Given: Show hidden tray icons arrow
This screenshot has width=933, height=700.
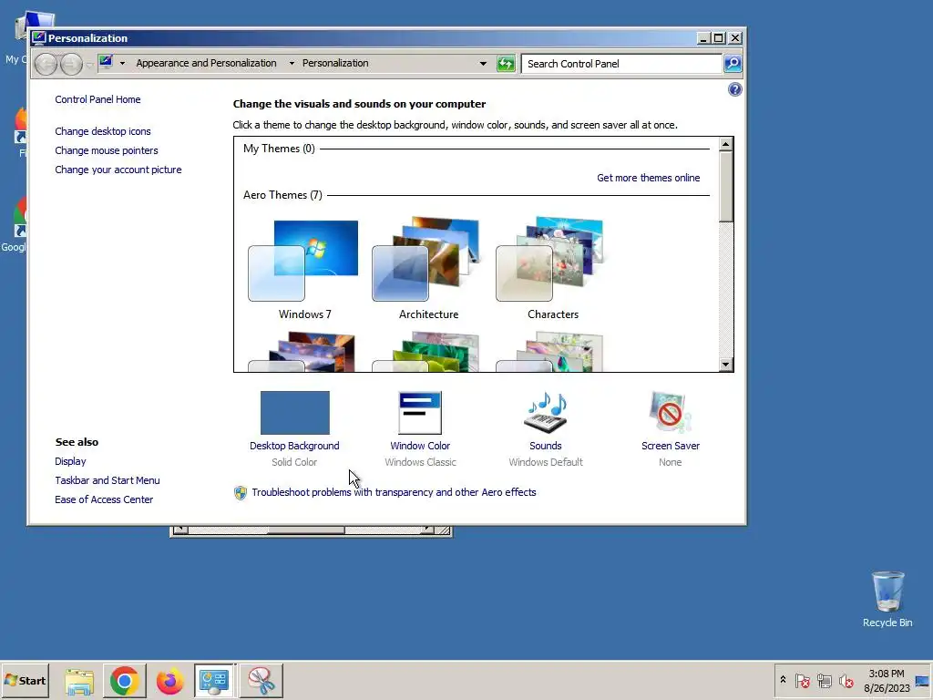Looking at the screenshot, I should [x=783, y=680].
